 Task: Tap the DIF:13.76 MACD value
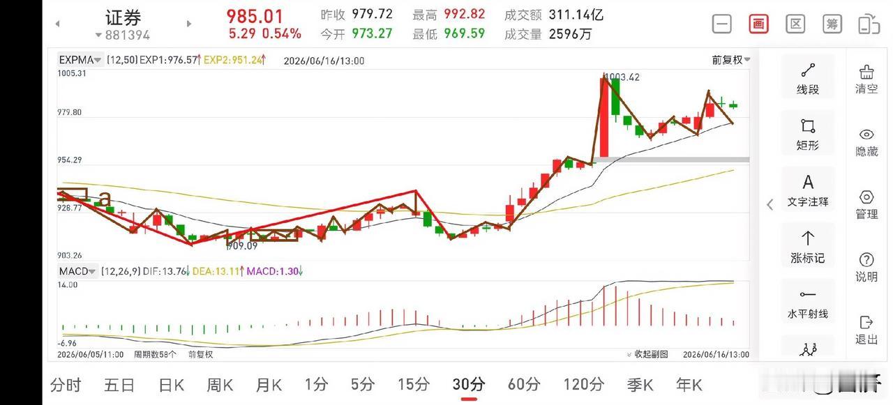[166, 271]
